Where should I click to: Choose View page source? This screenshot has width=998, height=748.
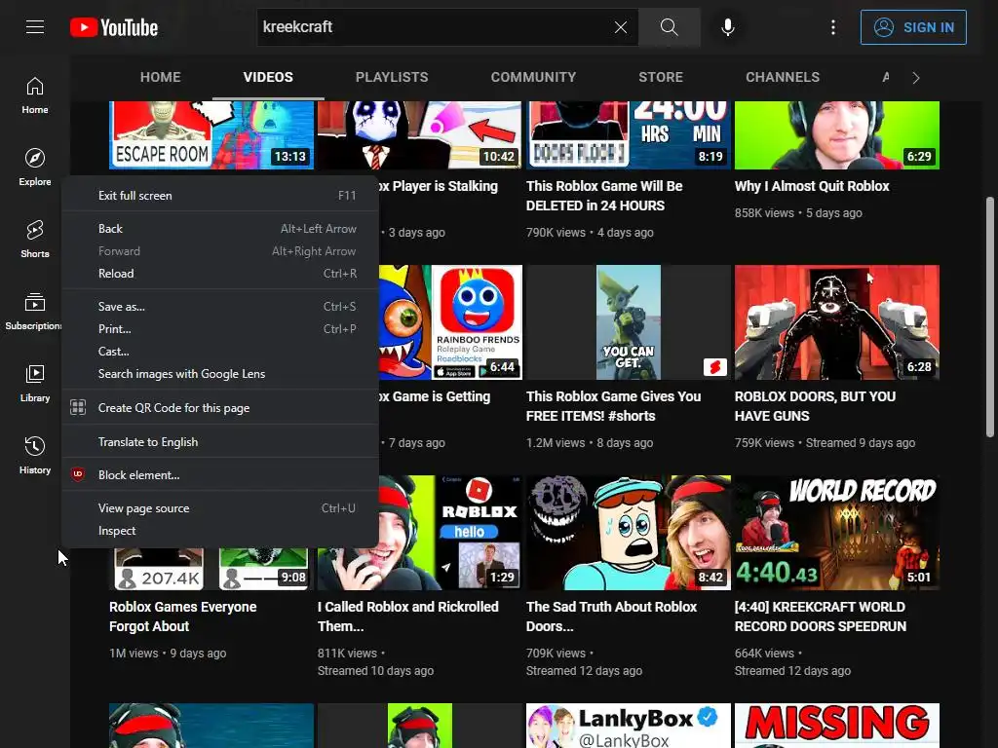click(x=220, y=508)
